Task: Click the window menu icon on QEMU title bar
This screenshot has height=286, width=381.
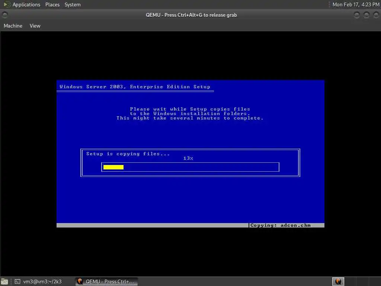Action: (x=4, y=15)
